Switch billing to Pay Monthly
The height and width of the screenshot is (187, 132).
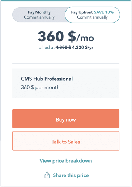(x=39, y=15)
